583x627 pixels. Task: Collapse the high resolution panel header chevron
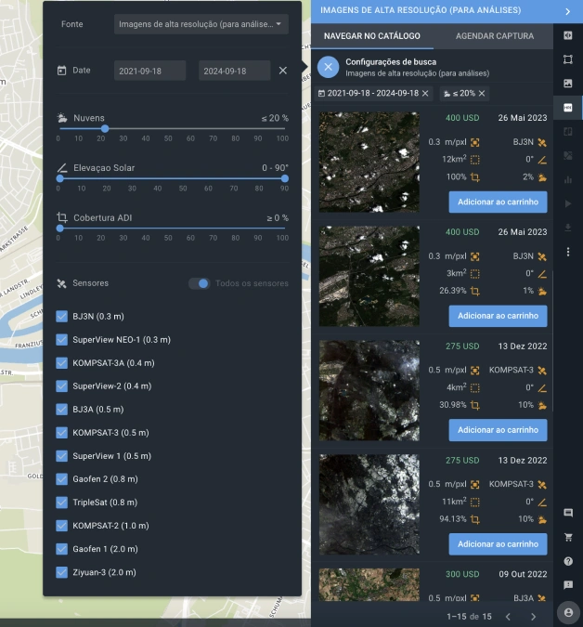pyautogui.click(x=567, y=11)
